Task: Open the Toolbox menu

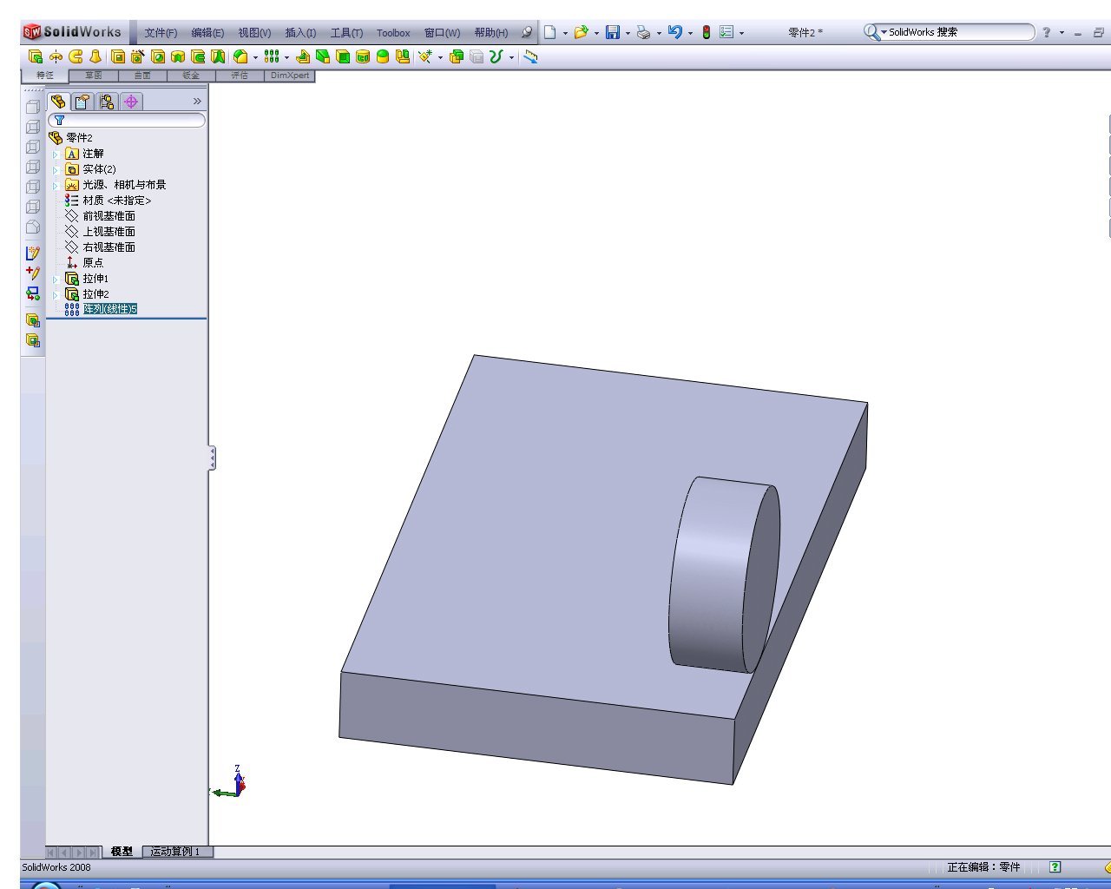Action: [393, 33]
